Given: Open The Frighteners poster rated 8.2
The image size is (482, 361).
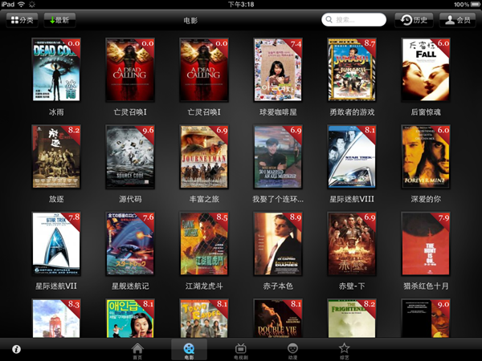Looking at the screenshot, I should point(352,318).
